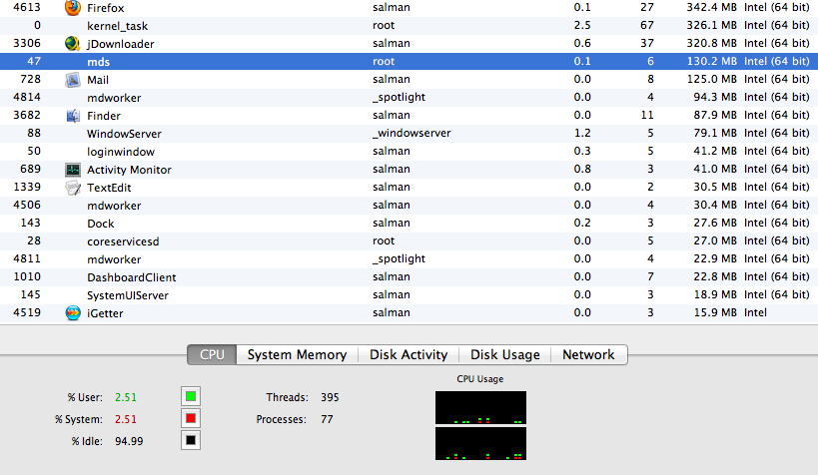The width and height of the screenshot is (818, 475).
Task: Select the Activity Monitor process name
Action: (x=129, y=170)
